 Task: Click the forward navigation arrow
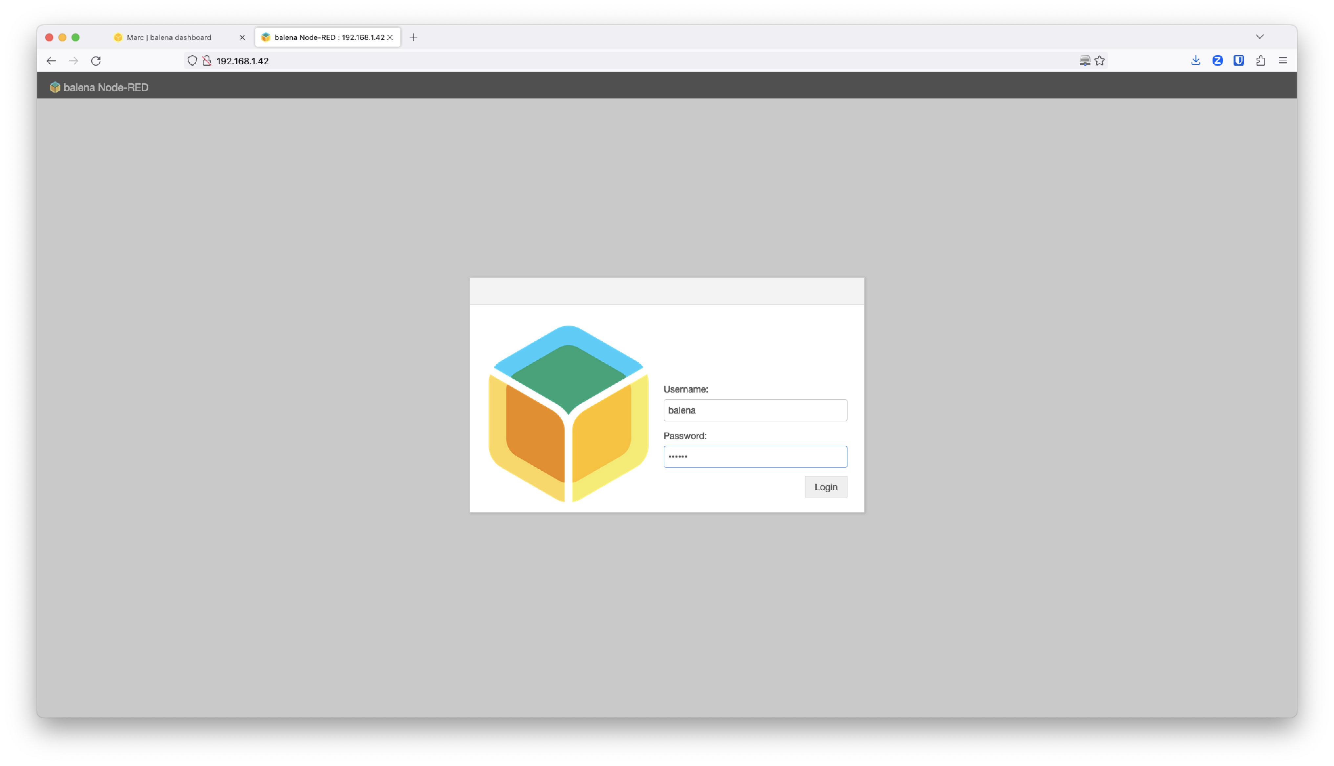click(73, 60)
